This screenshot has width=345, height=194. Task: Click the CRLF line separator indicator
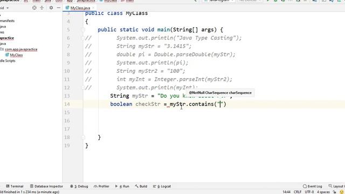298,192
